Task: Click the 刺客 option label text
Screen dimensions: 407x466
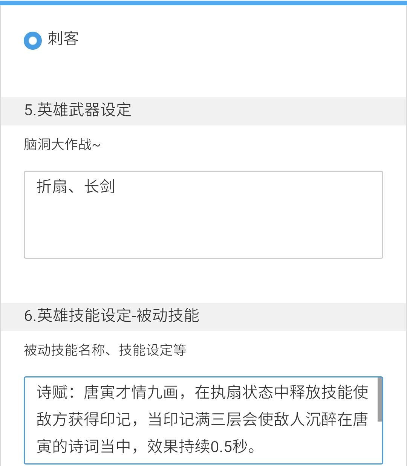Action: [x=63, y=39]
